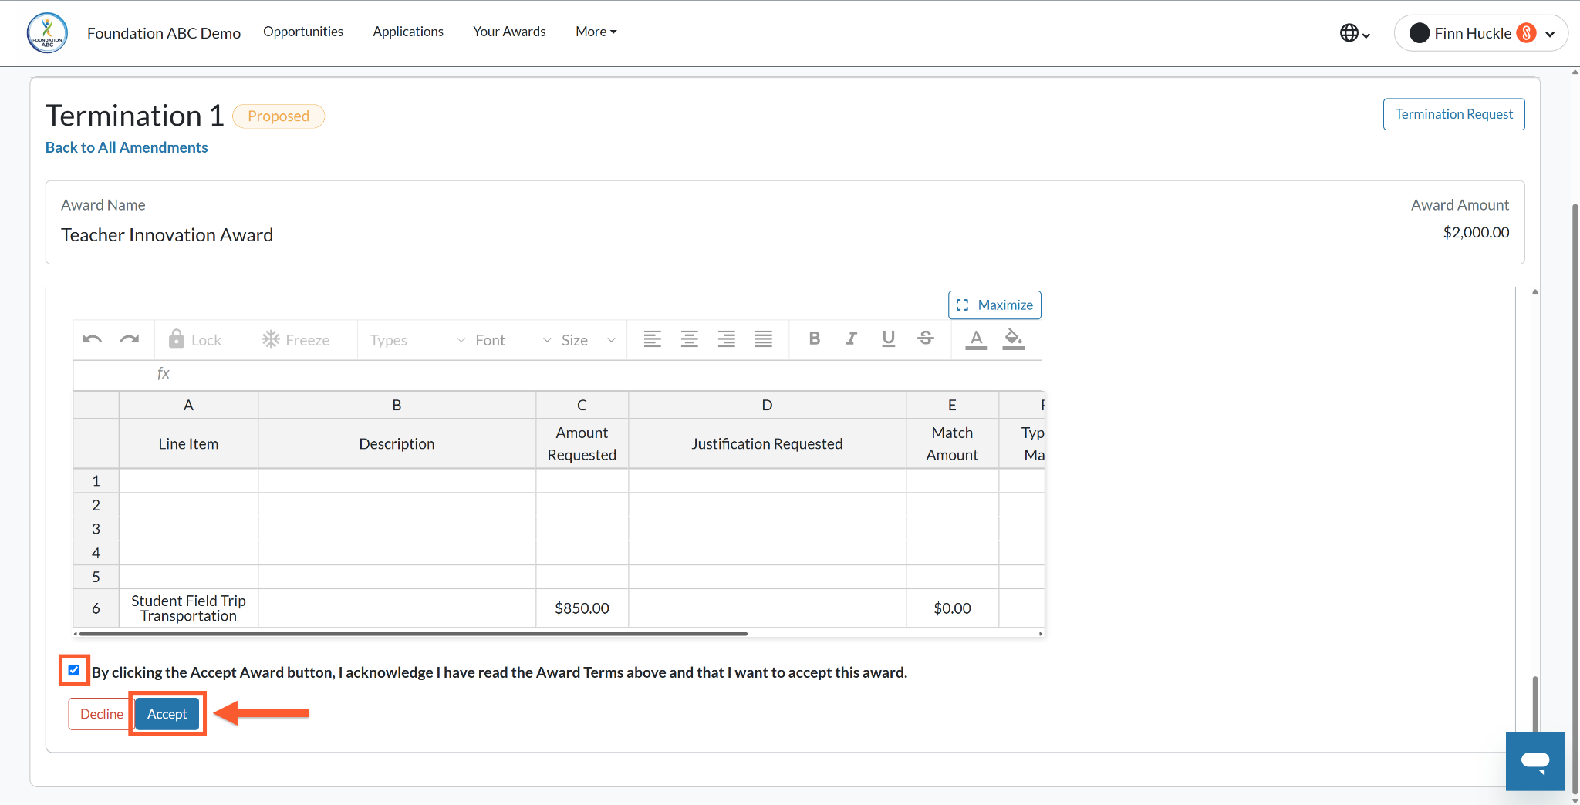Toggle underline formatting
The width and height of the screenshot is (1580, 805).
pos(889,339)
